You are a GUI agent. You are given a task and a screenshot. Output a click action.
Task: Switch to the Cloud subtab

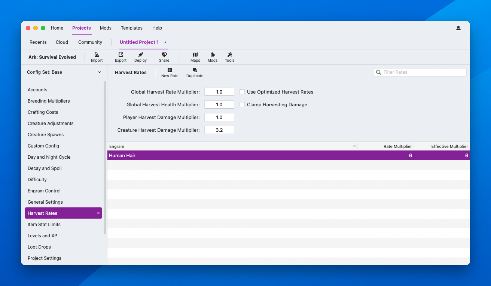click(x=62, y=42)
